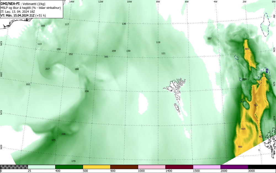The image size is (276, 173).
Task: Click the checkered 0–25 legend swatch
Action: pyautogui.click(x=14, y=167)
